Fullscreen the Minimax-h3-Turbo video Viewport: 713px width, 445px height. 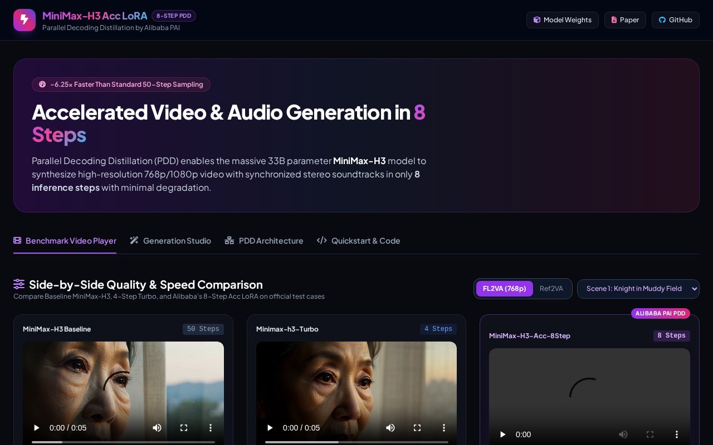click(417, 428)
